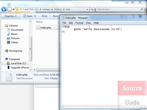147x110 pixels.
Task: Open the Videos library
Action: click(x=13, y=43)
